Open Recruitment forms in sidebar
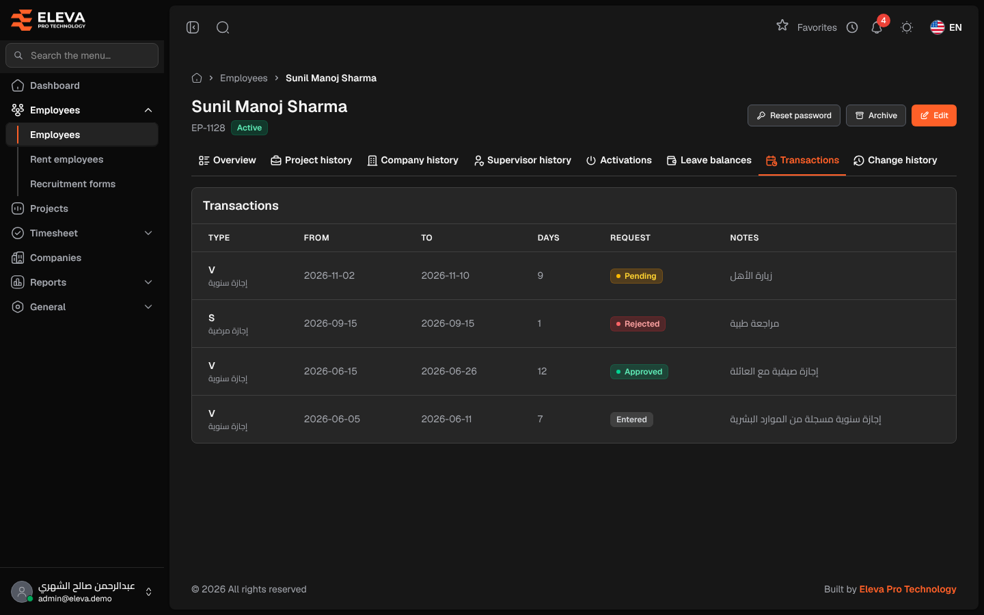Screen dimensions: 984x615 coord(72,184)
